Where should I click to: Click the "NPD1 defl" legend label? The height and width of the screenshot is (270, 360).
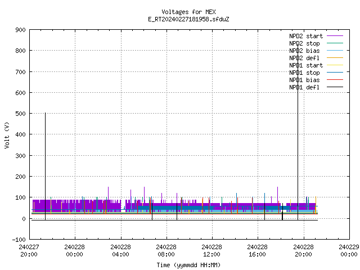304,88
